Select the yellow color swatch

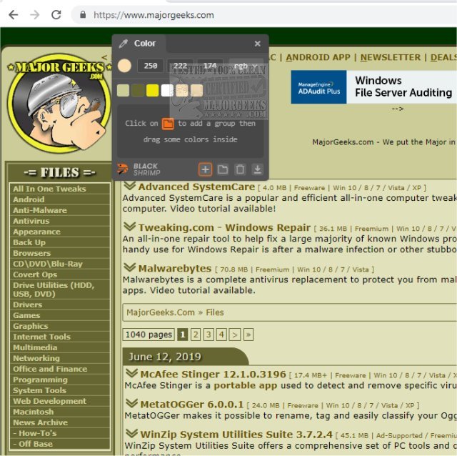click(152, 91)
